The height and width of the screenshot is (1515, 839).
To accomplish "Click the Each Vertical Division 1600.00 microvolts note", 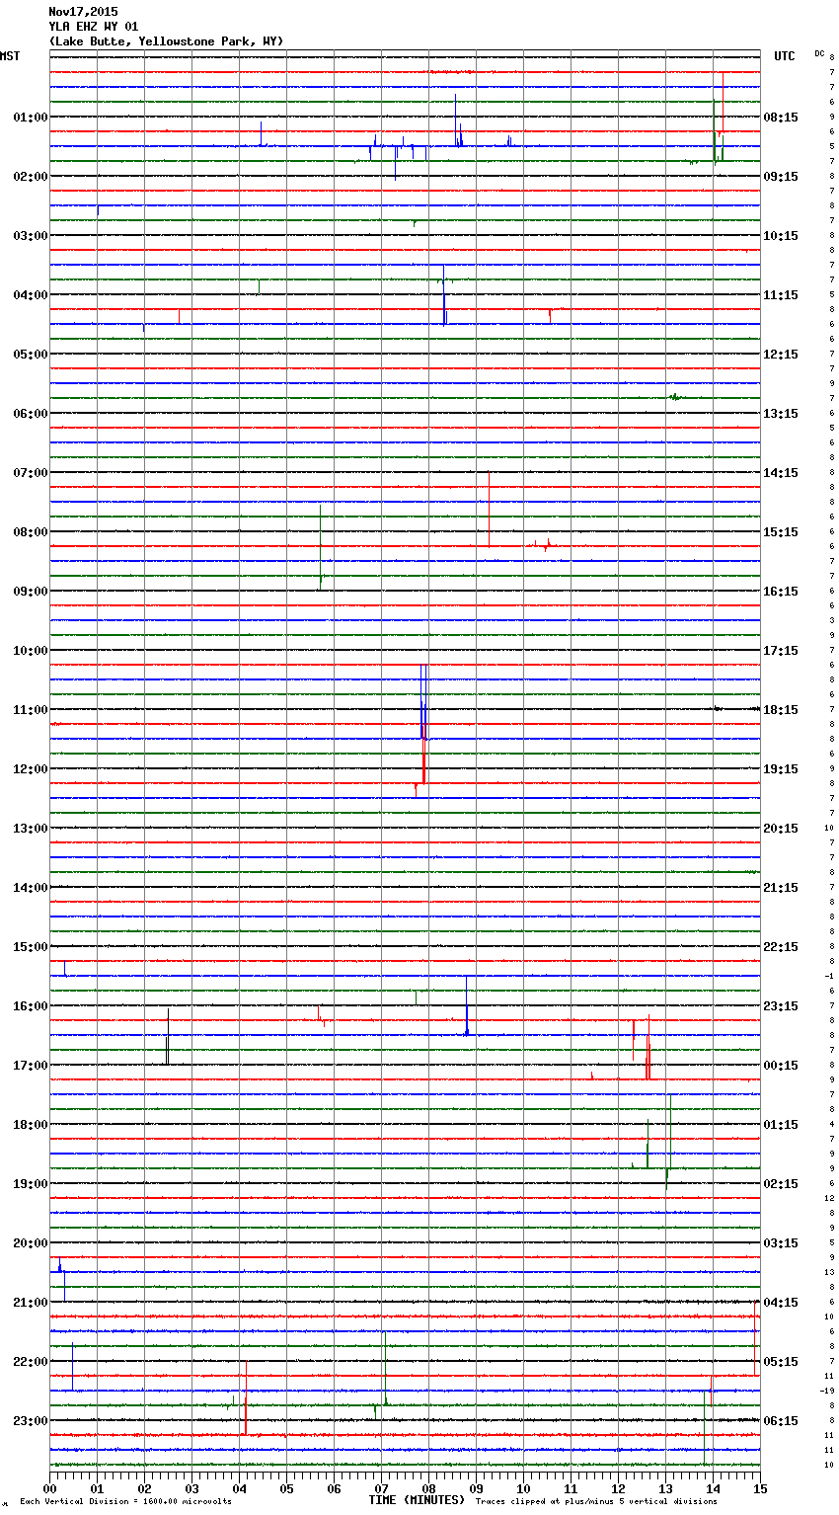I will (125, 1501).
